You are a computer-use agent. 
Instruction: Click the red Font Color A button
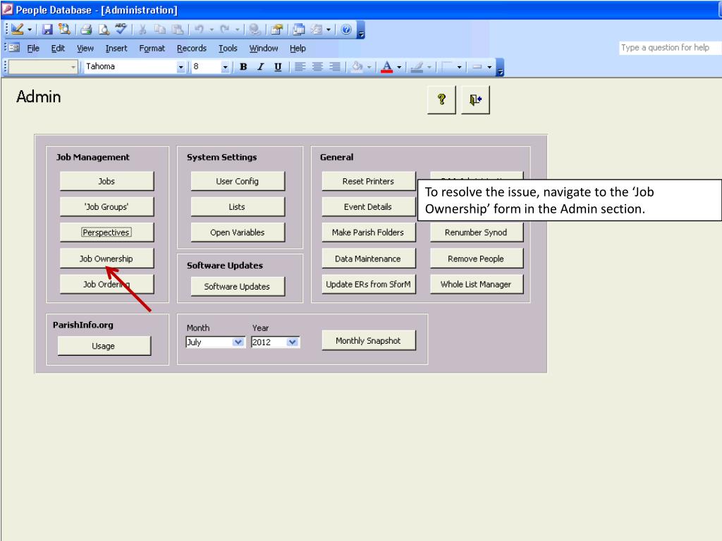pyautogui.click(x=387, y=67)
